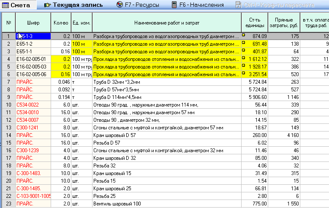The height and width of the screenshot is (208, 329).
Task: Select code cell Е65-1-3
Action: [33, 36]
